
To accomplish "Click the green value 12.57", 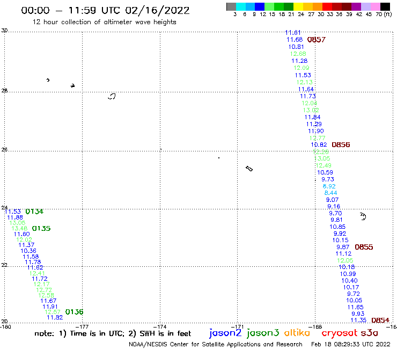I will [x=53, y=312].
